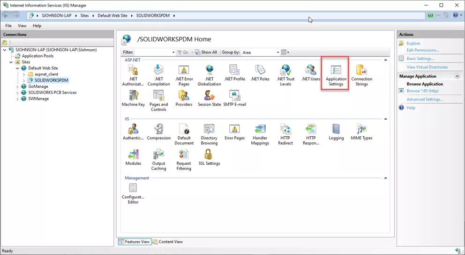Open the HTTP Redirect feature
Image resolution: width=465 pixels, height=255 pixels.
point(285,134)
